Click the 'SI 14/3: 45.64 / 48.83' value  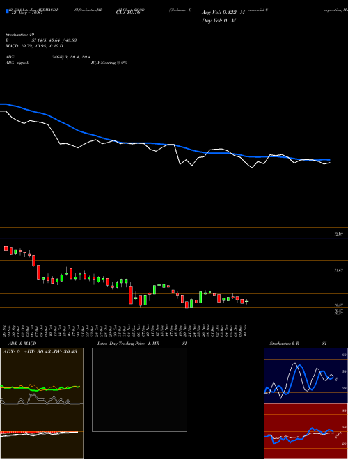coord(54,40)
